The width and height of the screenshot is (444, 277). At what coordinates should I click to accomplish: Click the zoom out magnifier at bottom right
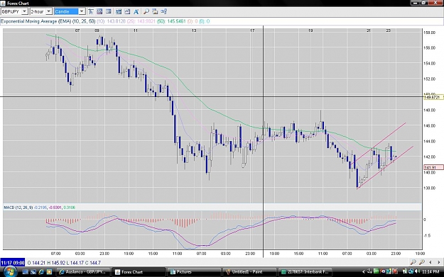click(413, 262)
